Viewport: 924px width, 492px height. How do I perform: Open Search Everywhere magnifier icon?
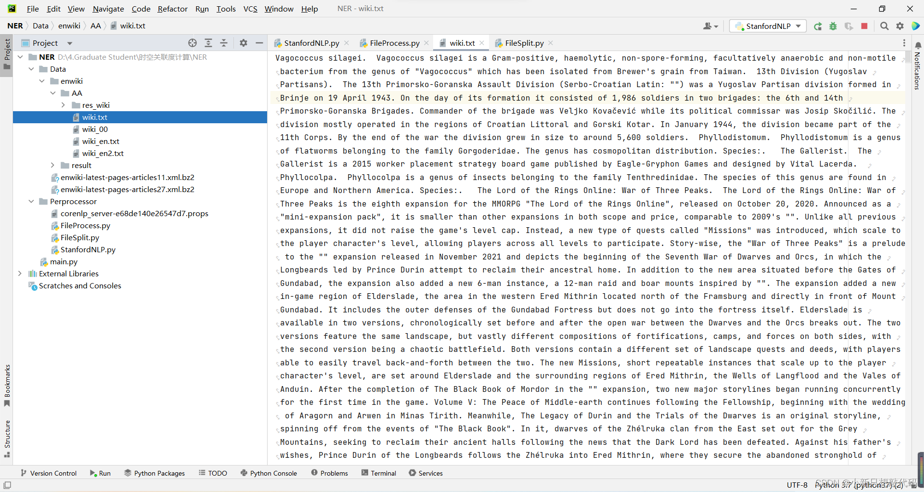[x=884, y=26]
